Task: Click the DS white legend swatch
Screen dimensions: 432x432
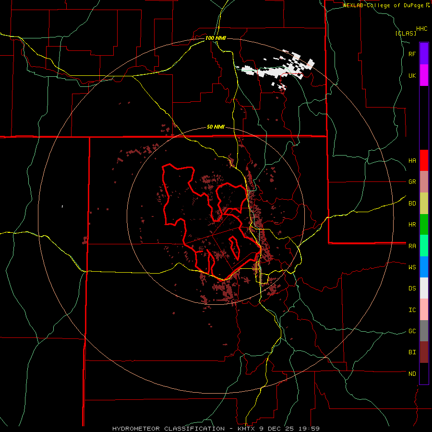Action: click(x=424, y=288)
